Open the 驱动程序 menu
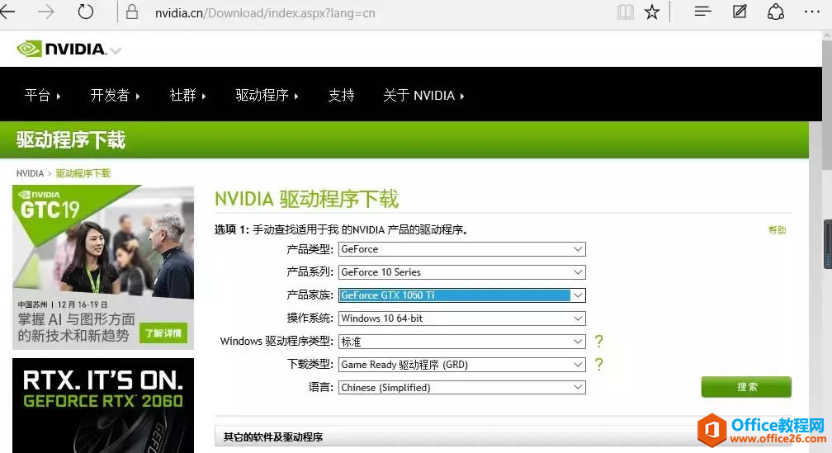This screenshot has width=832, height=453. [267, 96]
